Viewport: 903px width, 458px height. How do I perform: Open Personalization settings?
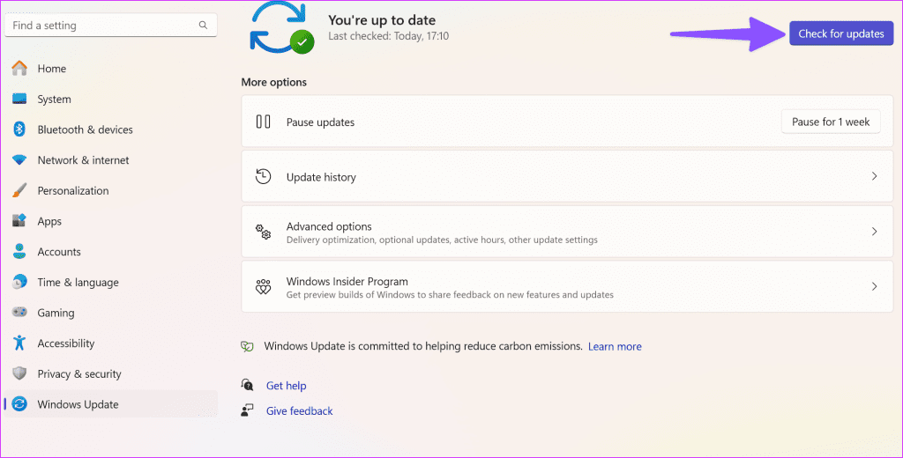111,190
